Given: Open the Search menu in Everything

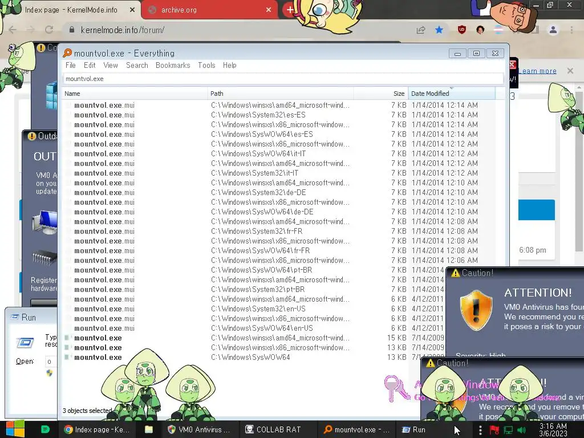Looking at the screenshot, I should [137, 65].
